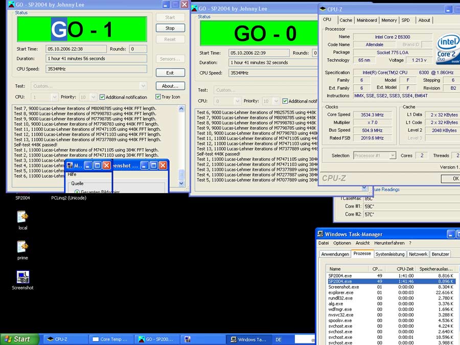Open the Test dropdown in the first SP2004 window
Screen dimensions: 460x345
point(143,86)
